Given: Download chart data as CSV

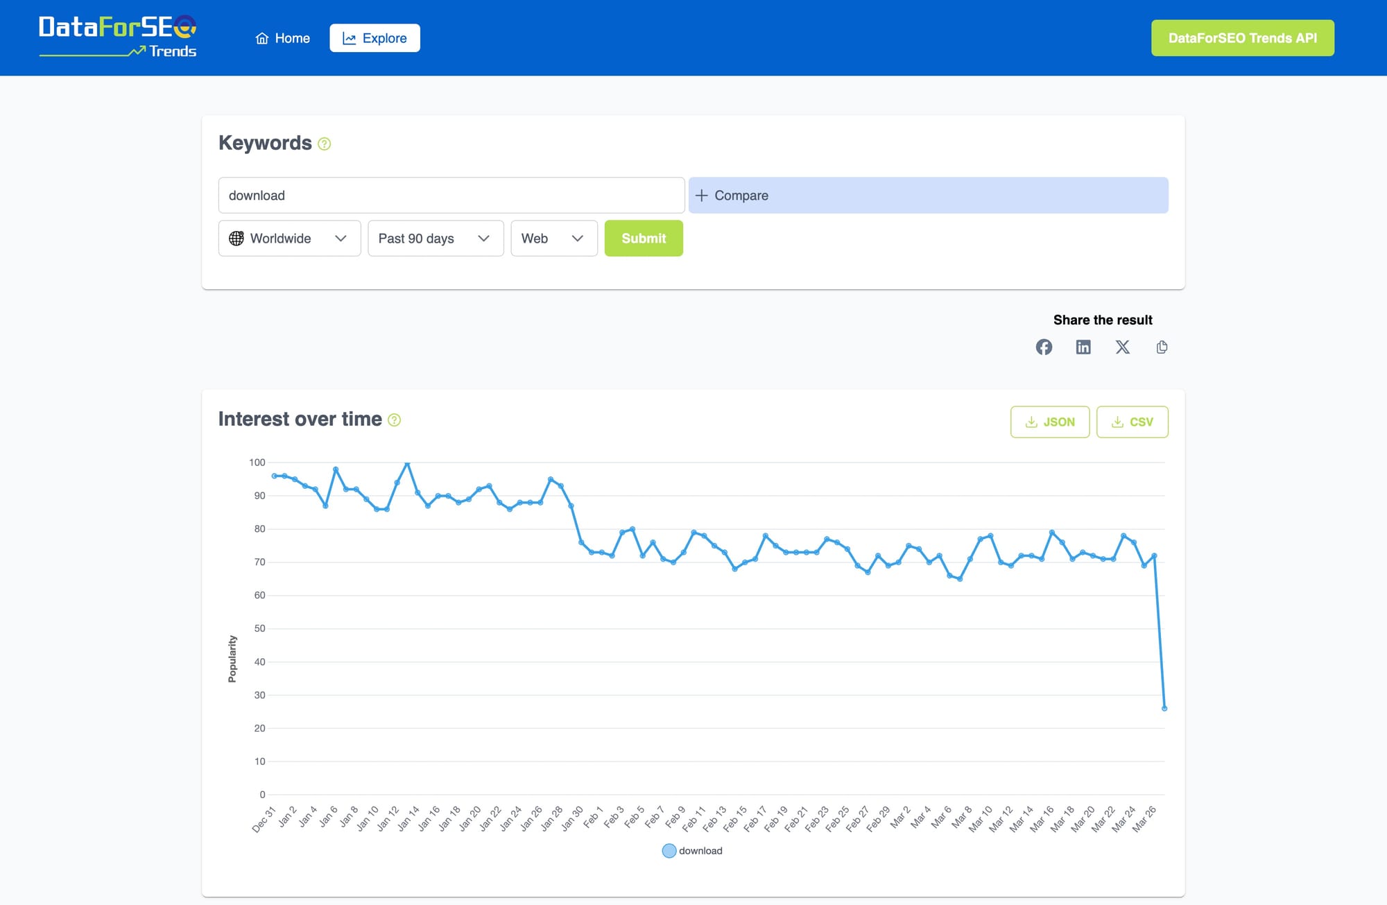Looking at the screenshot, I should click(1132, 422).
